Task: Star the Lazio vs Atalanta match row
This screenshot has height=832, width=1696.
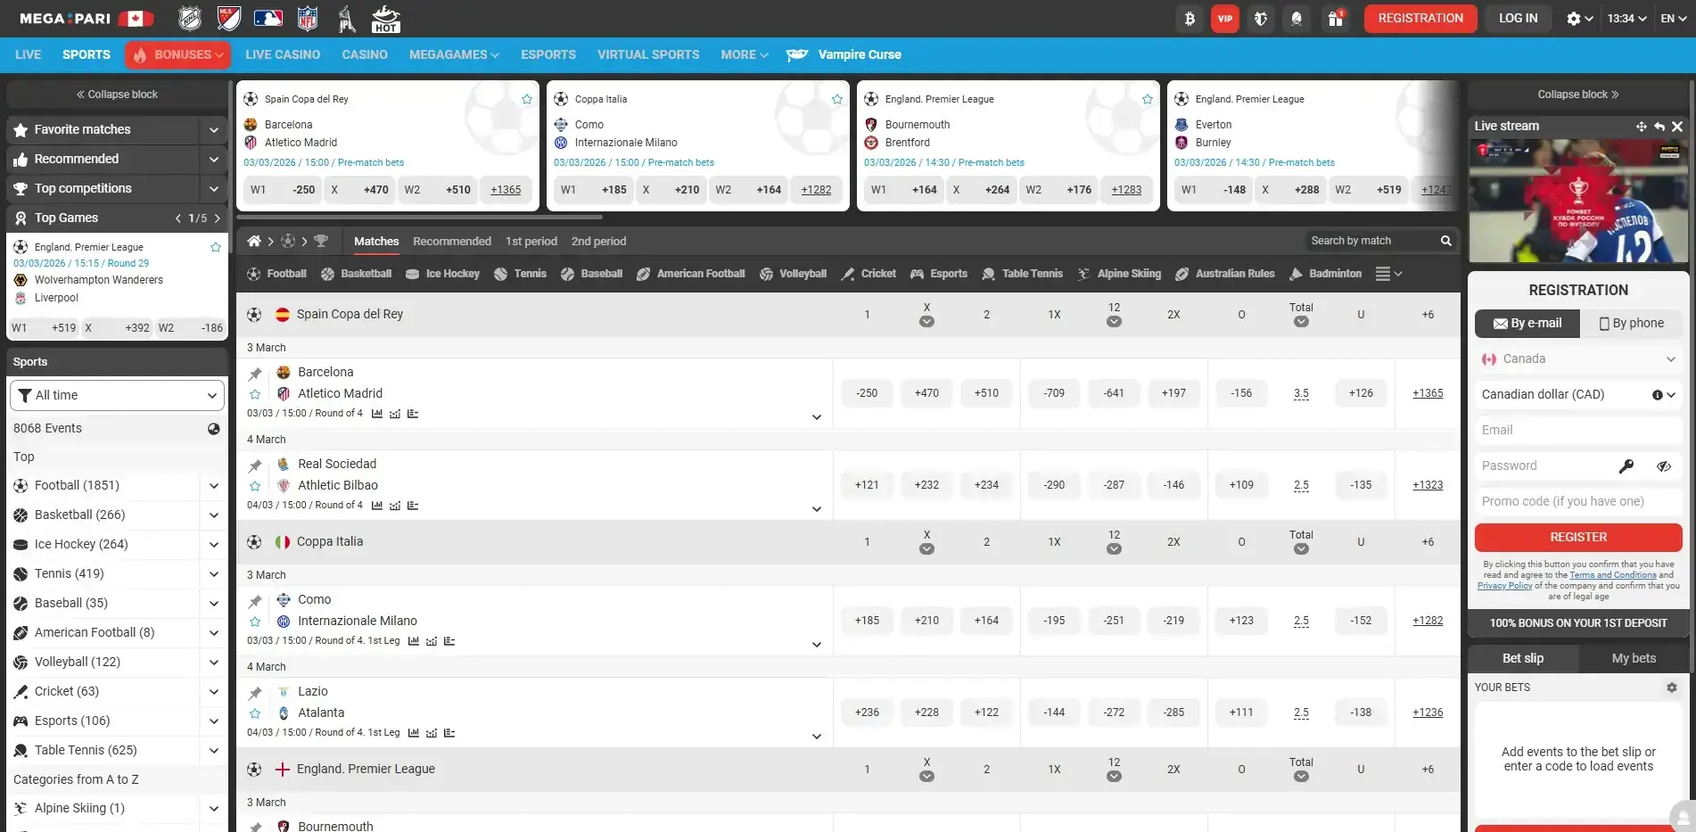Action: [x=255, y=713]
